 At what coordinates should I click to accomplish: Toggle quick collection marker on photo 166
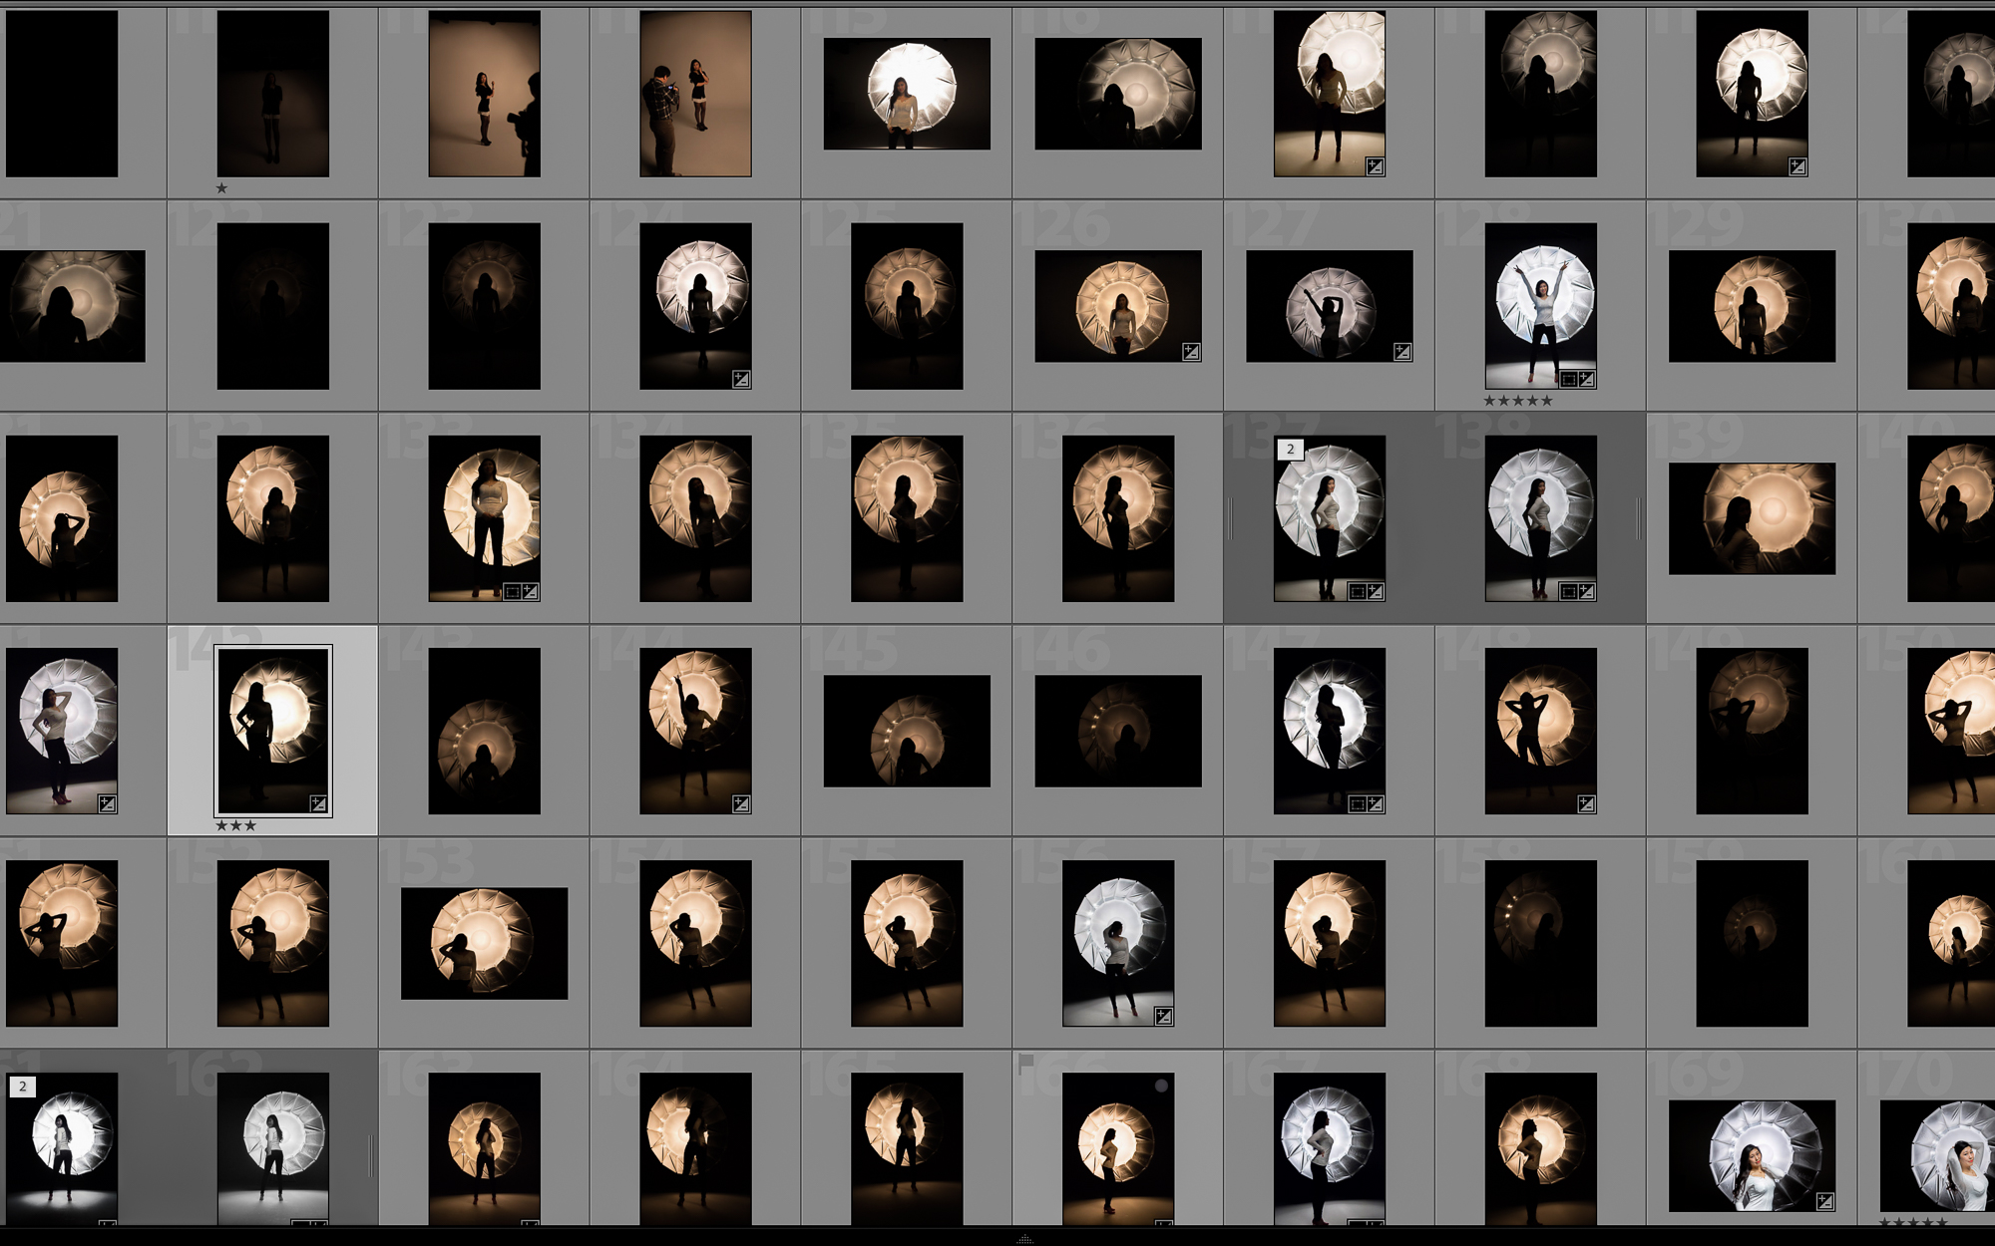1161,1086
